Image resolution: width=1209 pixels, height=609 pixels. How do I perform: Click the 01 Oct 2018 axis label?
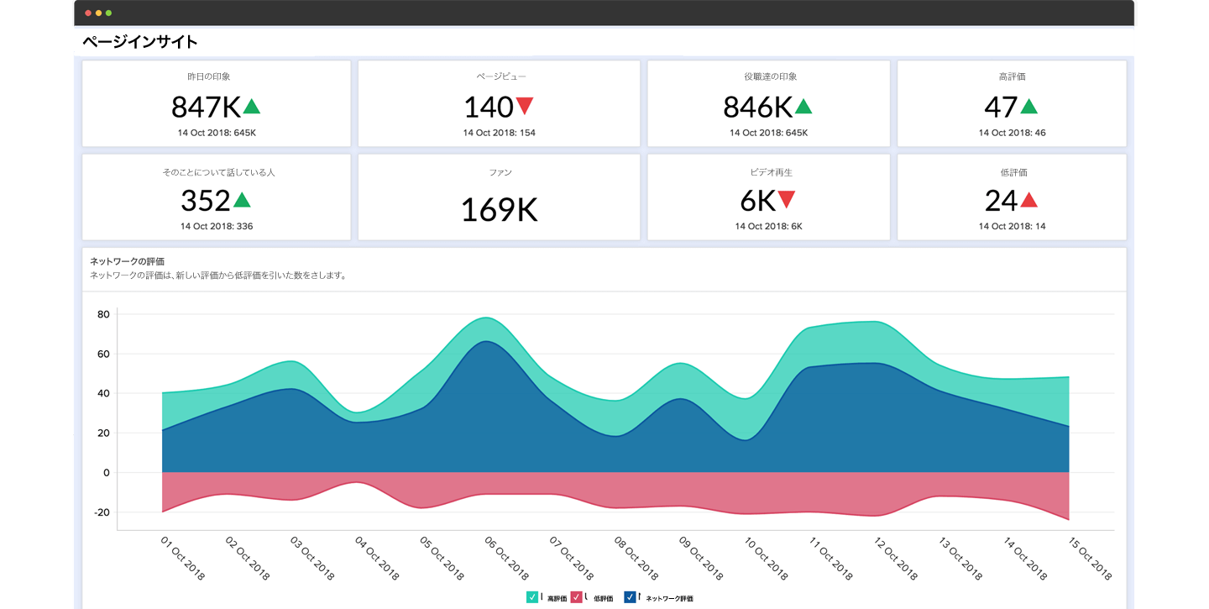click(x=182, y=559)
